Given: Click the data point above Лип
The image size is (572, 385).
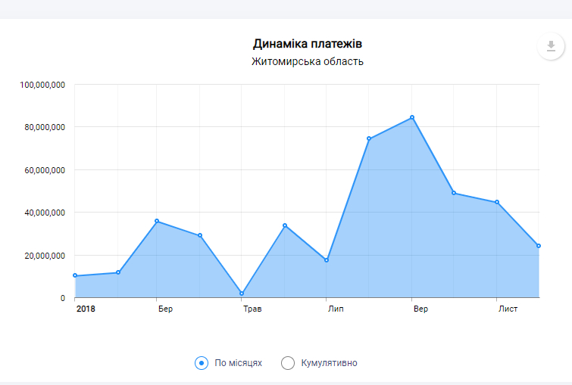Looking at the screenshot, I should 327,260.
